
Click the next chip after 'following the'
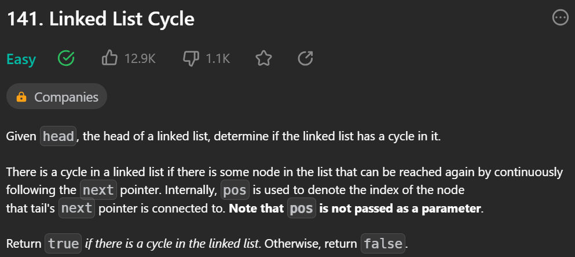pos(98,190)
